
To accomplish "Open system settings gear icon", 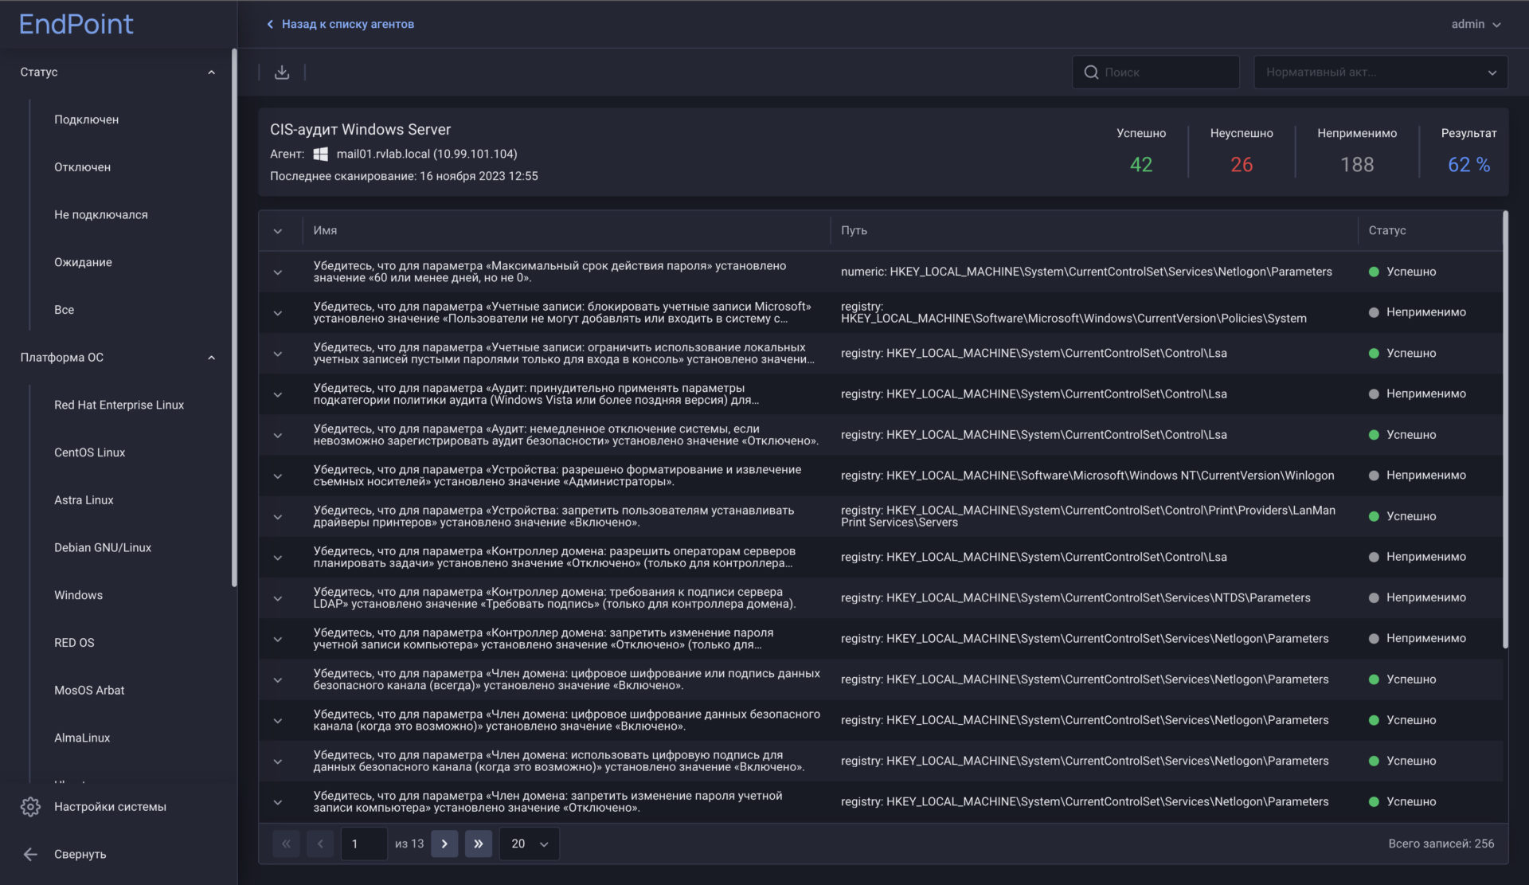I will coord(30,807).
